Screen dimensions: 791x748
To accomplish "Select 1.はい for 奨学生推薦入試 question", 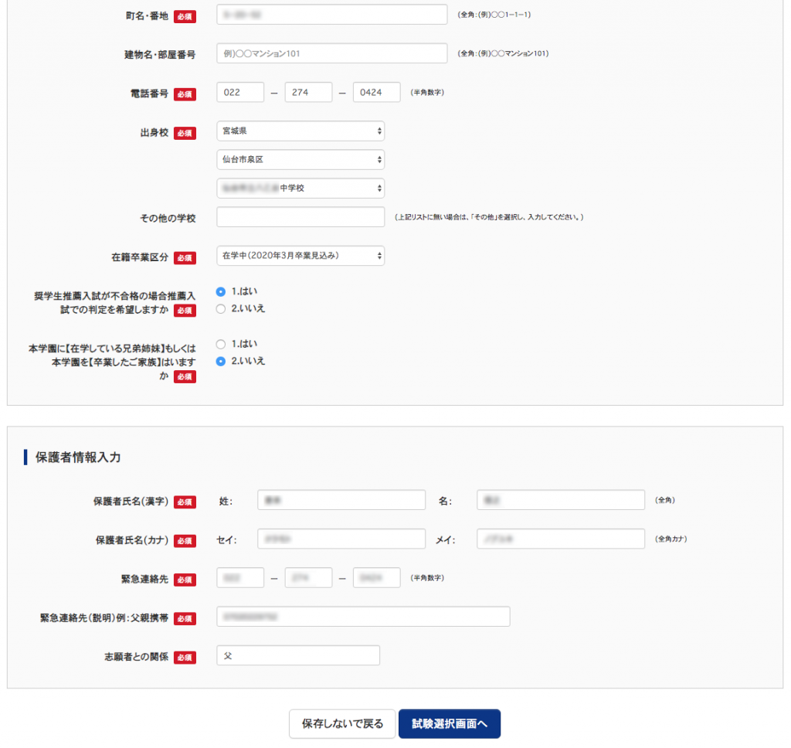I will 220,292.
